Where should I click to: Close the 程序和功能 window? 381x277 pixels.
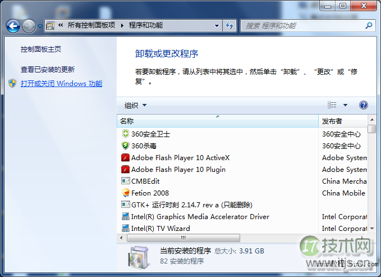(x=364, y=6)
